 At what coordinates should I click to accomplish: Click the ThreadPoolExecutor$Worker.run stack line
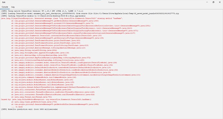(x=53, y=95)
